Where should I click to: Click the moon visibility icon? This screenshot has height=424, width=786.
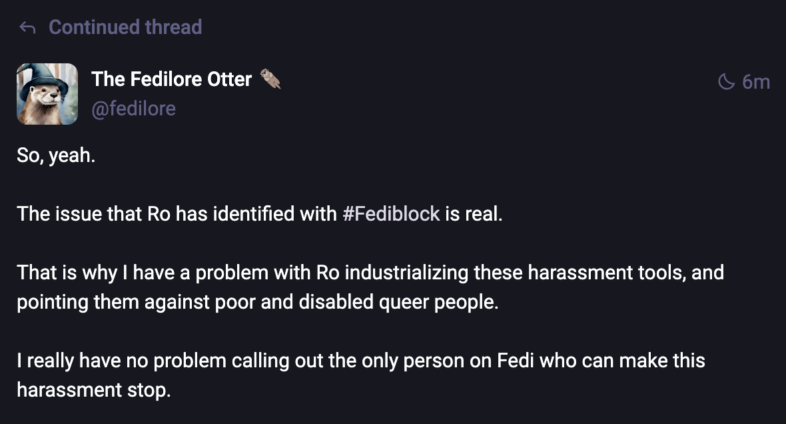click(x=725, y=82)
